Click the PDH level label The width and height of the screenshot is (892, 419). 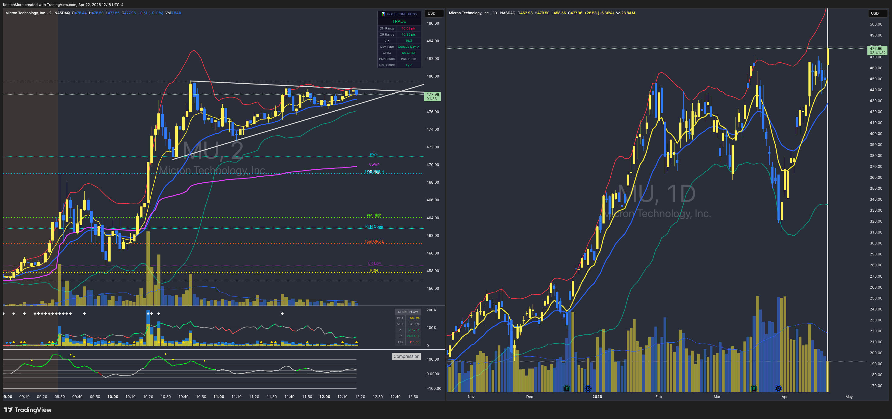coord(374,271)
